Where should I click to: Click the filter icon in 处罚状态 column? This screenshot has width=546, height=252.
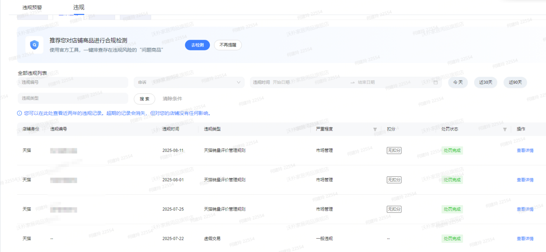click(x=505, y=129)
